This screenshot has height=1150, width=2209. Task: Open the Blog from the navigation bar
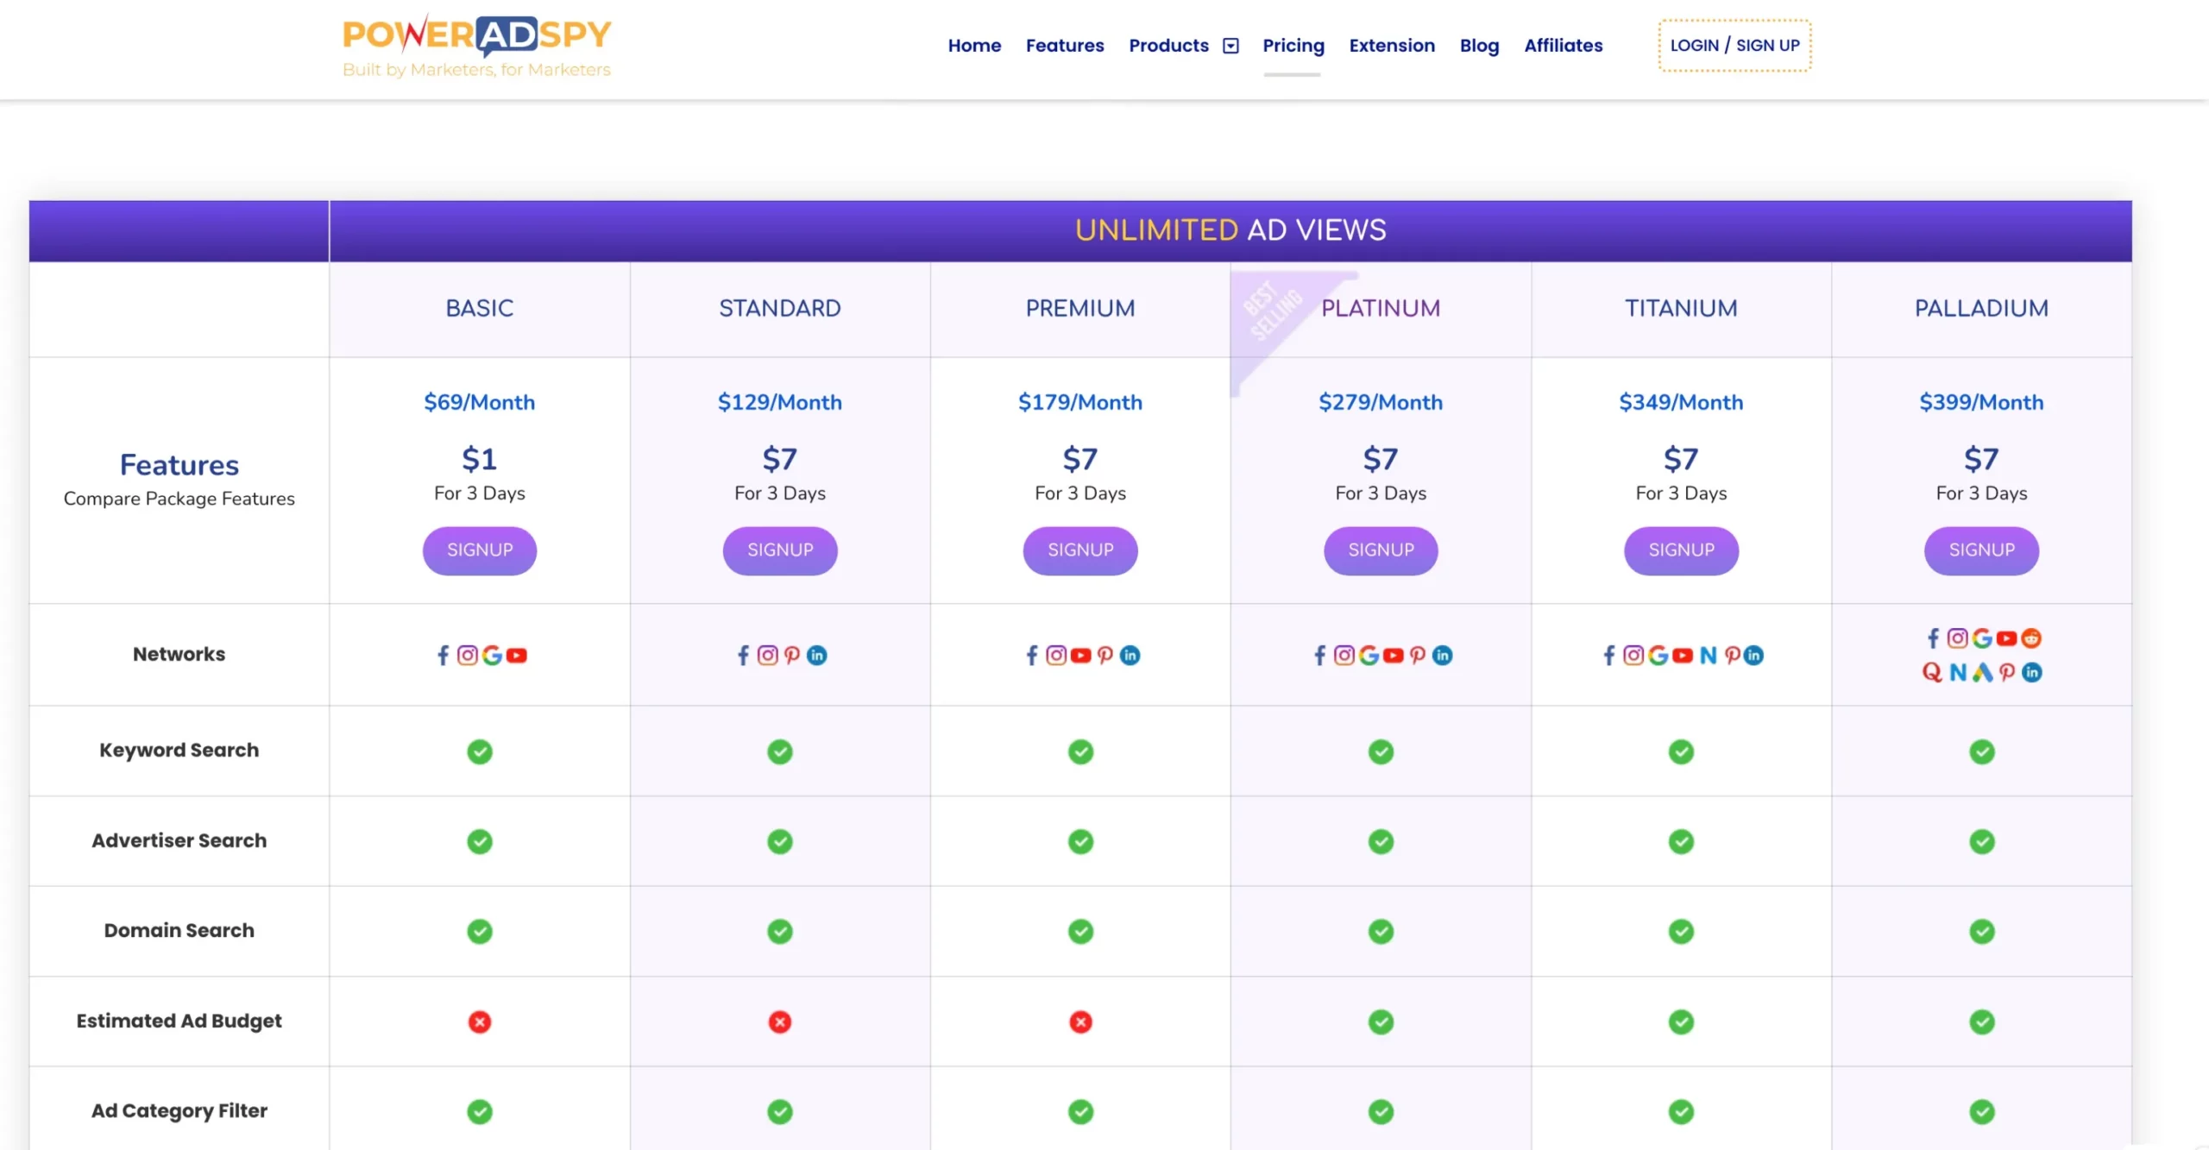pos(1479,46)
